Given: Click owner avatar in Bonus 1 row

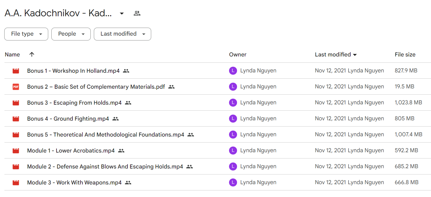Looking at the screenshot, I should pos(233,71).
